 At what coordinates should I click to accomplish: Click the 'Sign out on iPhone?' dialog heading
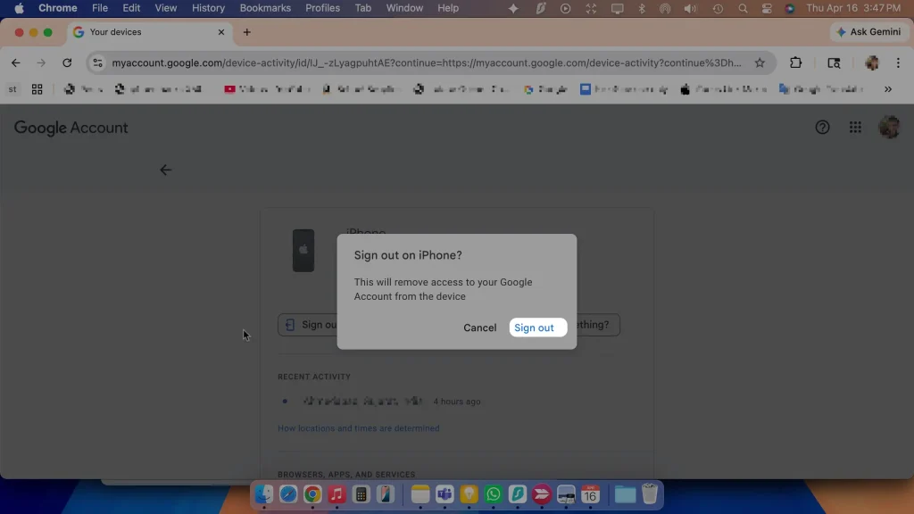(408, 255)
